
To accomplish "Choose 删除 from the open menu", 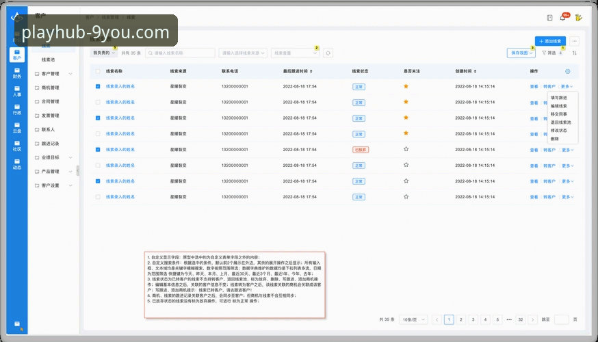I will [x=554, y=139].
